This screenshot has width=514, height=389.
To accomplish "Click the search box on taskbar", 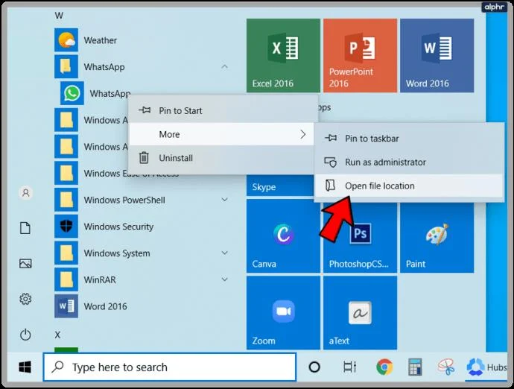I will [x=170, y=367].
